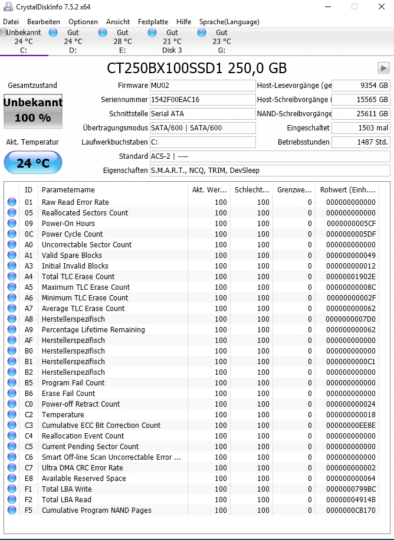Open the Datei menu
The image size is (394, 540).
pos(11,22)
